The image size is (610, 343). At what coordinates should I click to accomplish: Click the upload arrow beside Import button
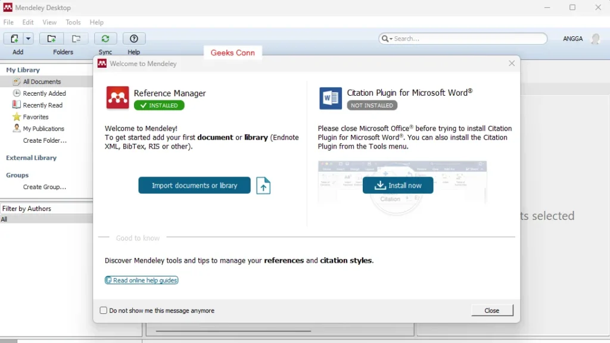[263, 185]
